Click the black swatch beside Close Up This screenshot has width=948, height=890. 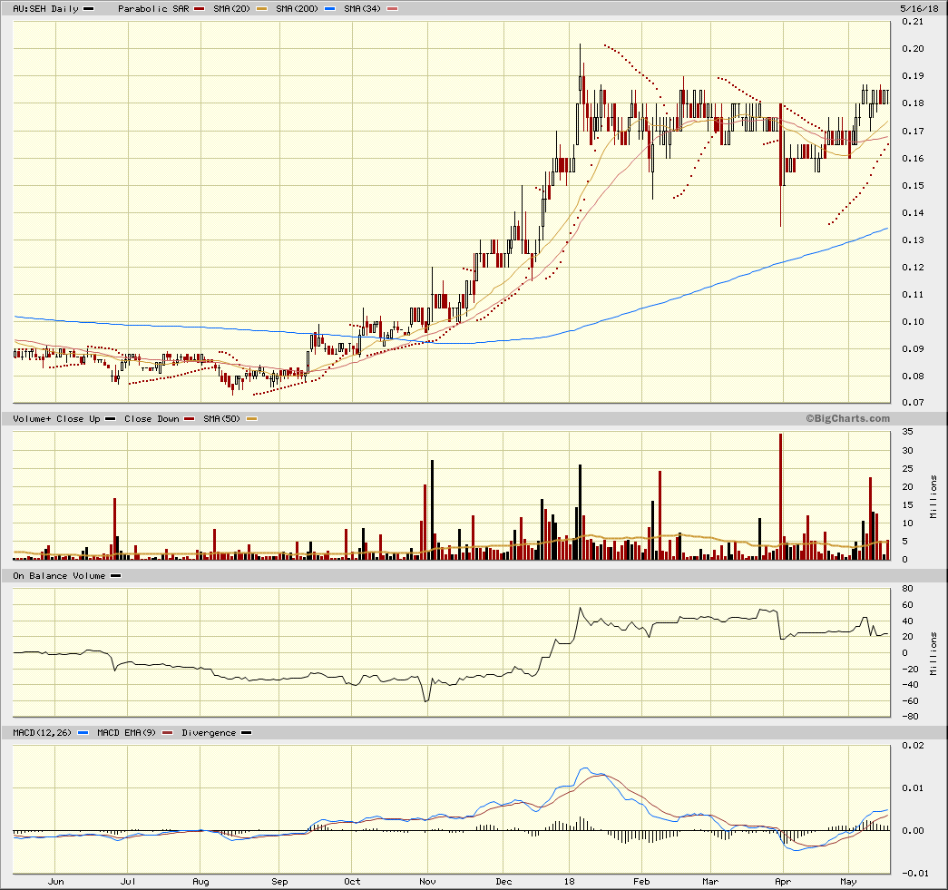110,419
